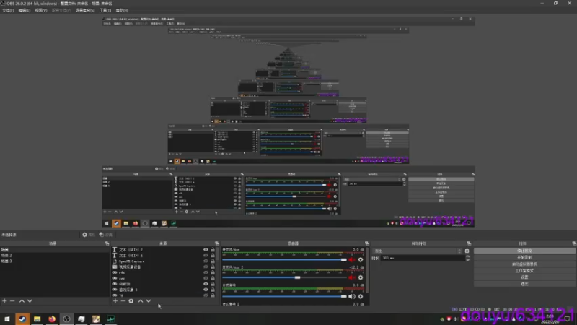Start the virtual camera (启动虚拟摄像机)
The height and width of the screenshot is (325, 577).
coord(524,264)
